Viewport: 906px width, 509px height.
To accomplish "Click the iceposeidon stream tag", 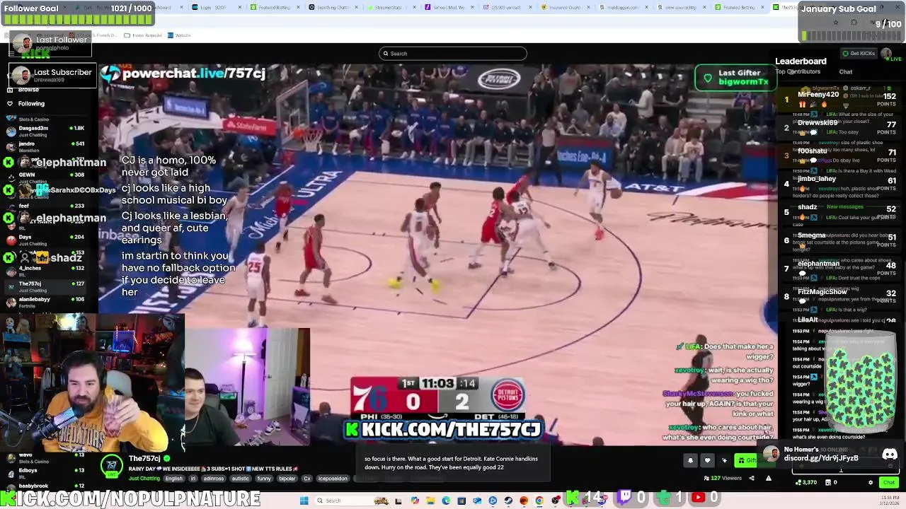I will click(333, 479).
